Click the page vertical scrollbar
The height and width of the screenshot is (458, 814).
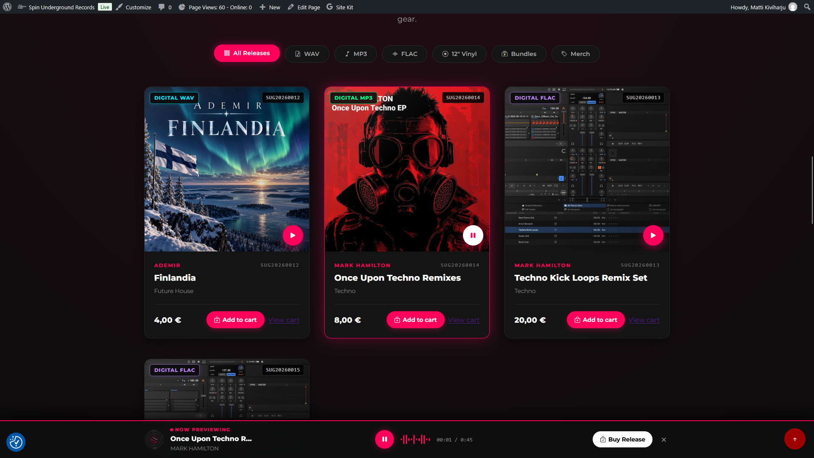tap(812, 191)
